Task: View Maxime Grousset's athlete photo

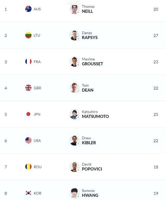Action: (x=75, y=61)
